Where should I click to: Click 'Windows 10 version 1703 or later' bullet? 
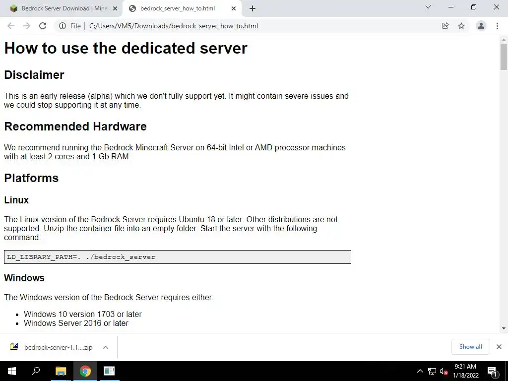(x=83, y=314)
